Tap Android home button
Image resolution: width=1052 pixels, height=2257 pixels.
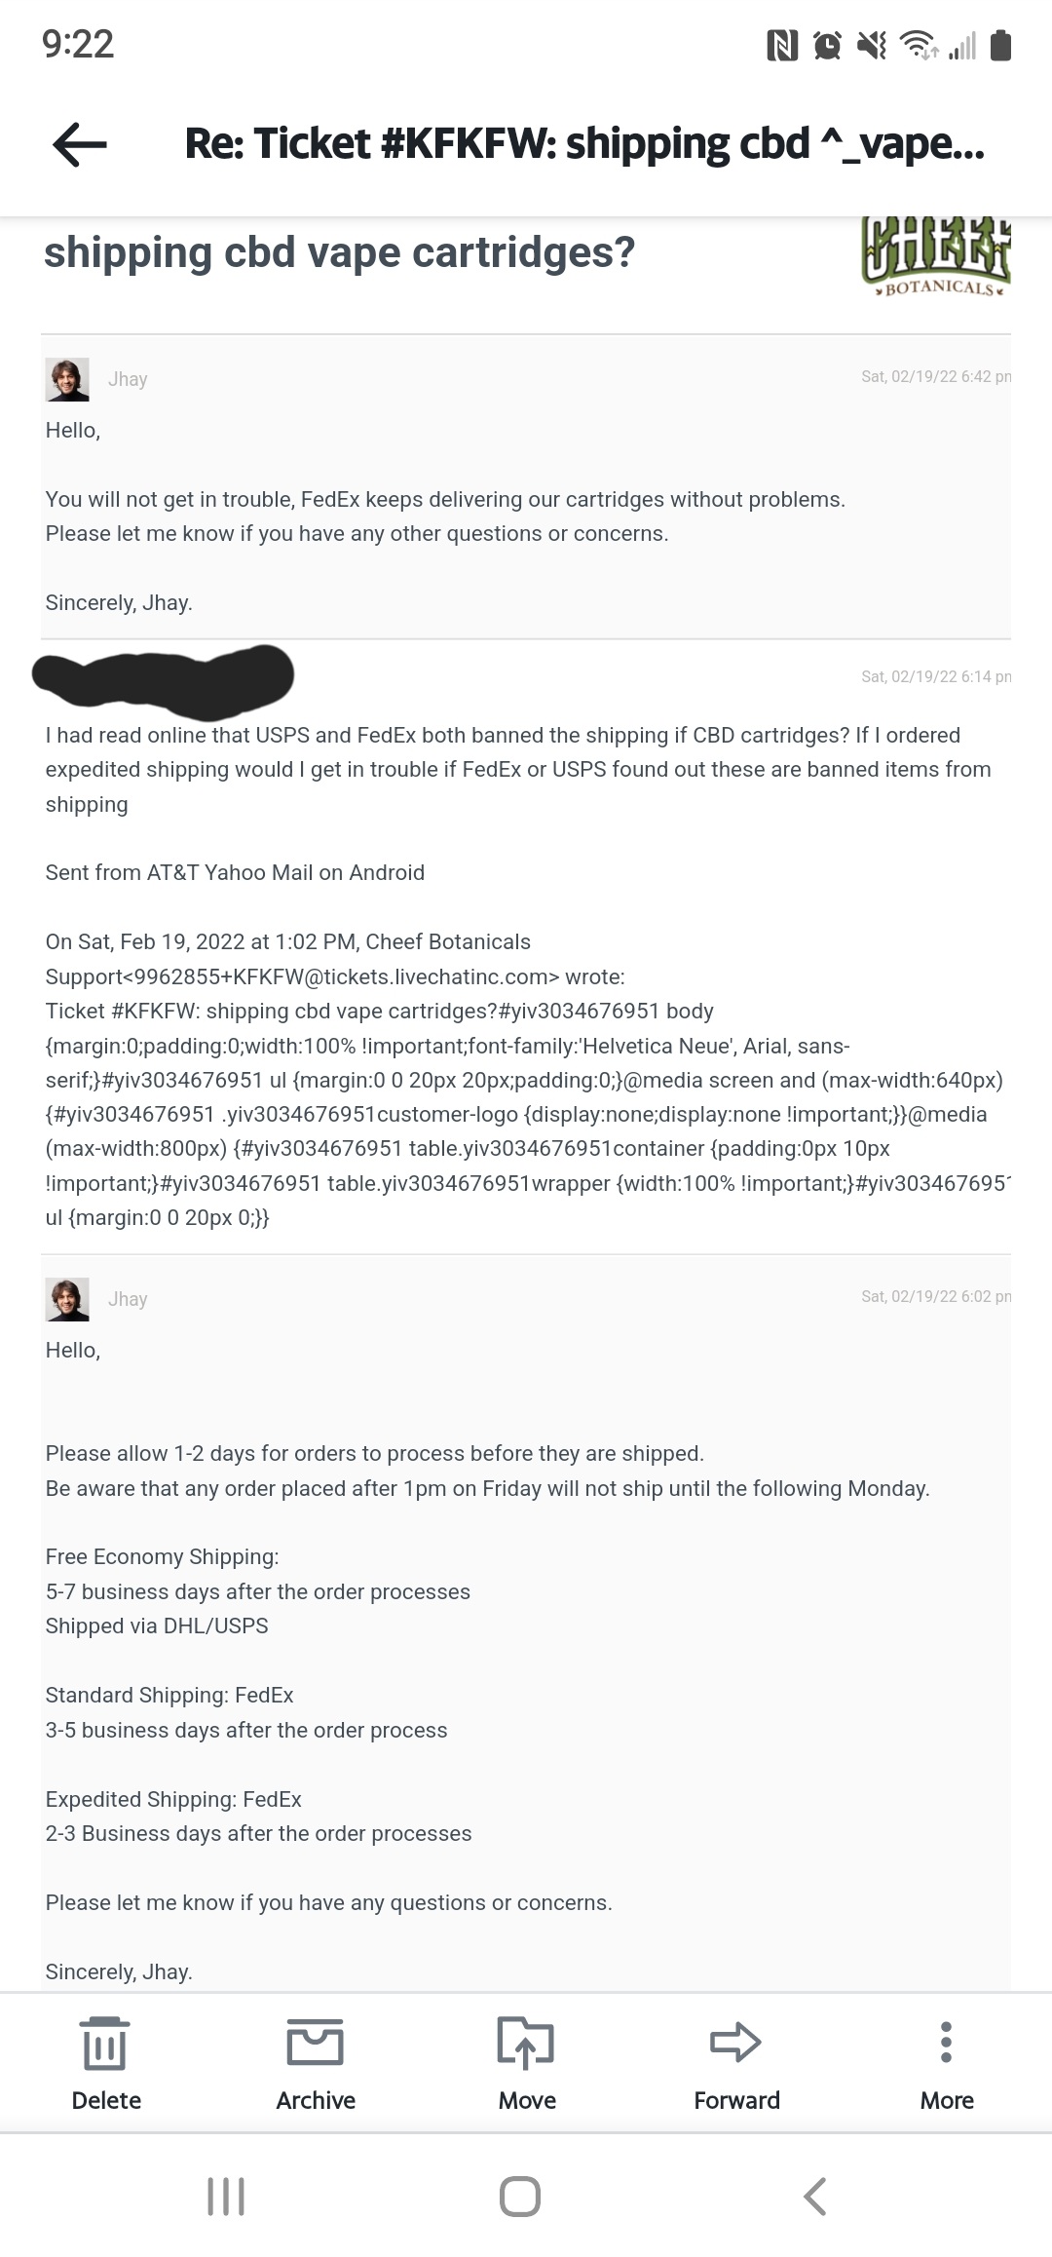click(x=520, y=2197)
